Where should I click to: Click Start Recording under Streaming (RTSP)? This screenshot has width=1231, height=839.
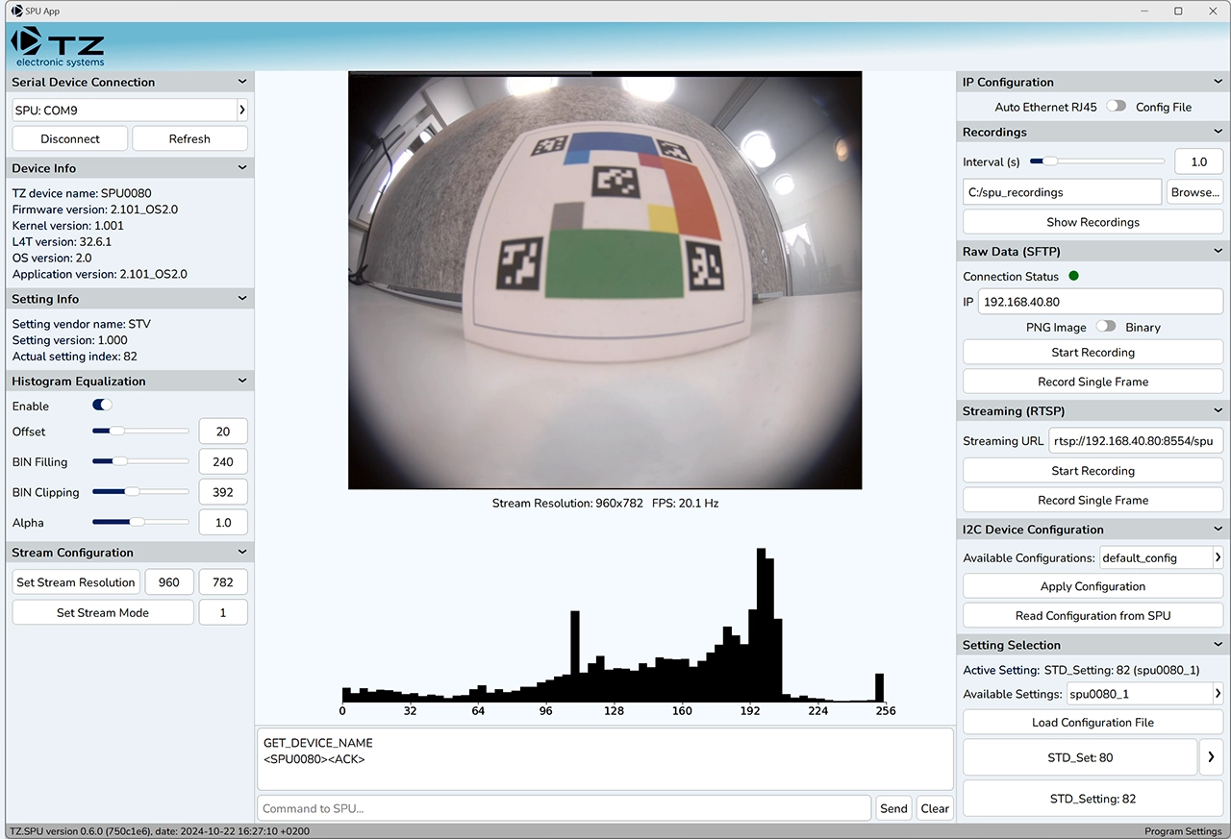coord(1093,471)
